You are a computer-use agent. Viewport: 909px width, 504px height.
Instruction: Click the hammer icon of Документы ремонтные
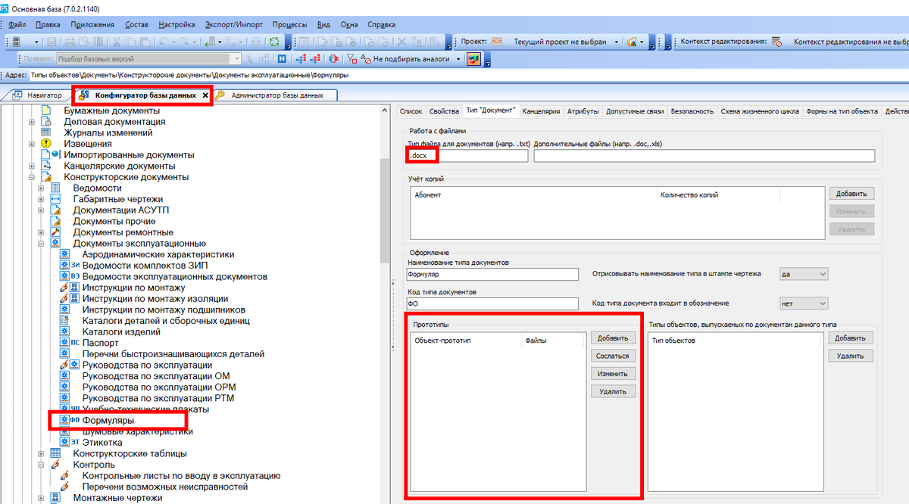click(55, 232)
